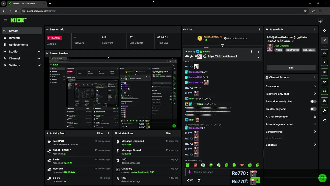The image size is (330, 186).
Task: Expand the Studio sidebar section
Action: coord(22,51)
